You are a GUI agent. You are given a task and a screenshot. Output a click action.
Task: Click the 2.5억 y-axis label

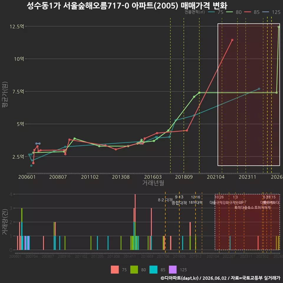tap(18, 157)
